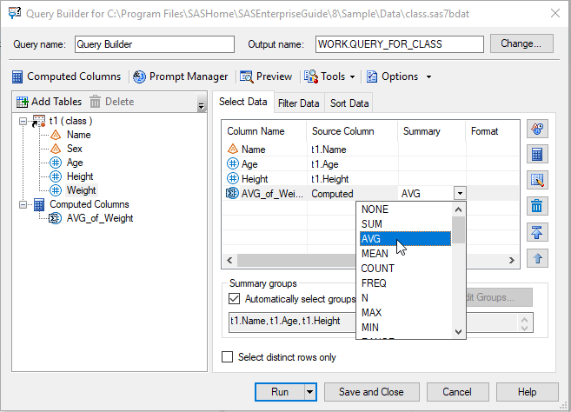Click the Query name input field
Viewport: 571px width, 412px height.
tap(154, 44)
